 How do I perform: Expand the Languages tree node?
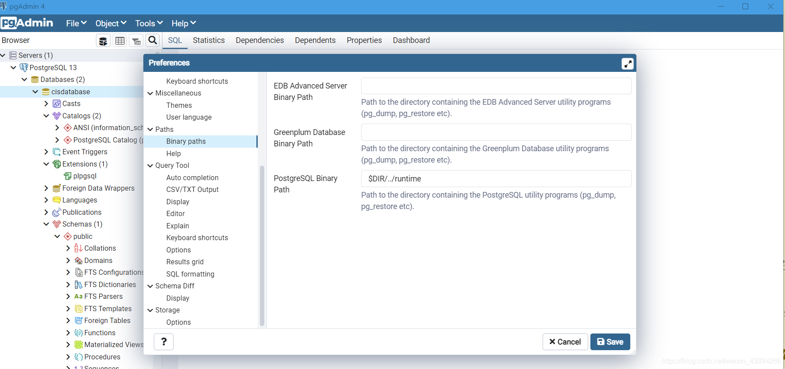pyautogui.click(x=46, y=200)
